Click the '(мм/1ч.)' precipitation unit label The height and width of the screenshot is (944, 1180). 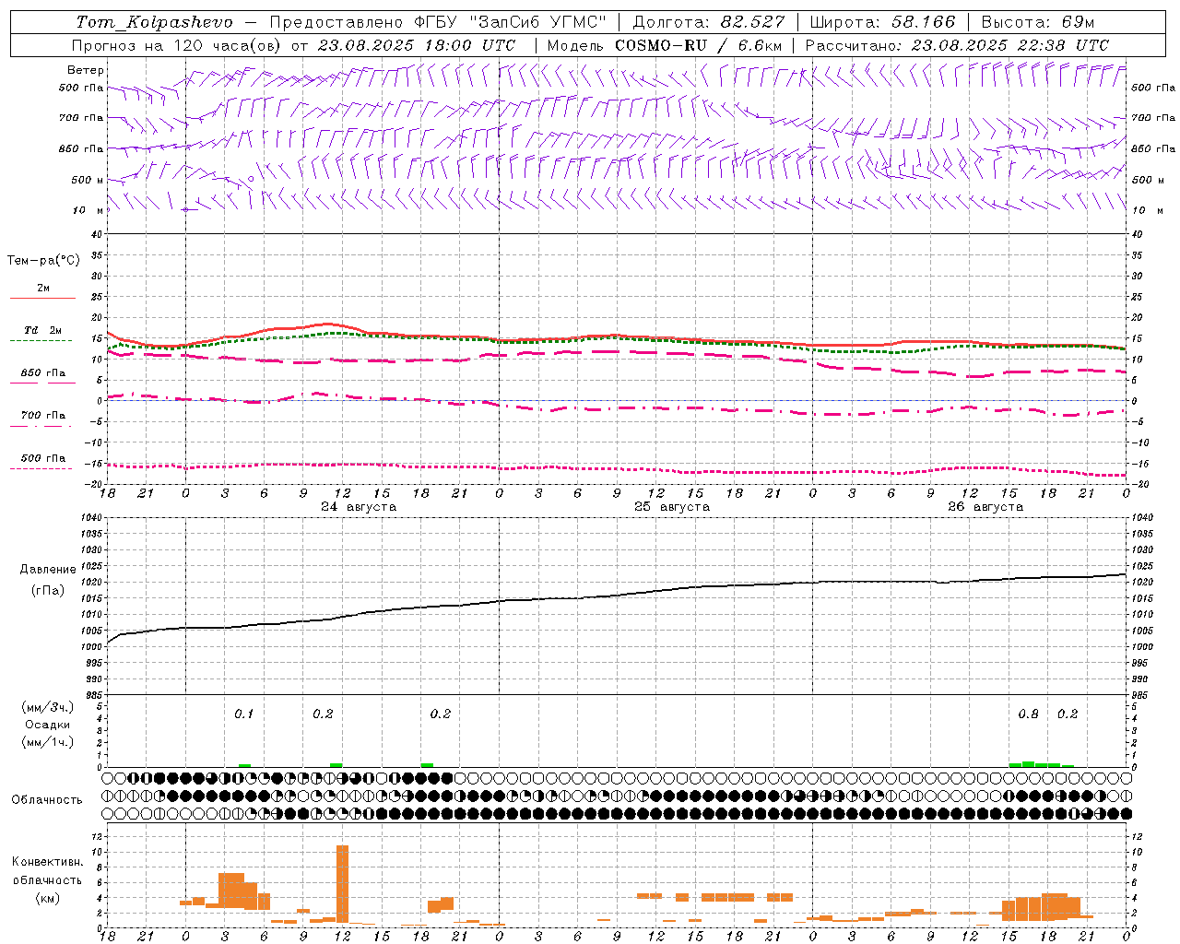(x=48, y=742)
